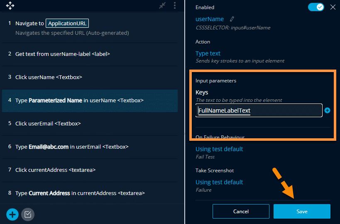Click the 'Action' section label
The width and height of the screenshot is (340, 224).
(203, 42)
